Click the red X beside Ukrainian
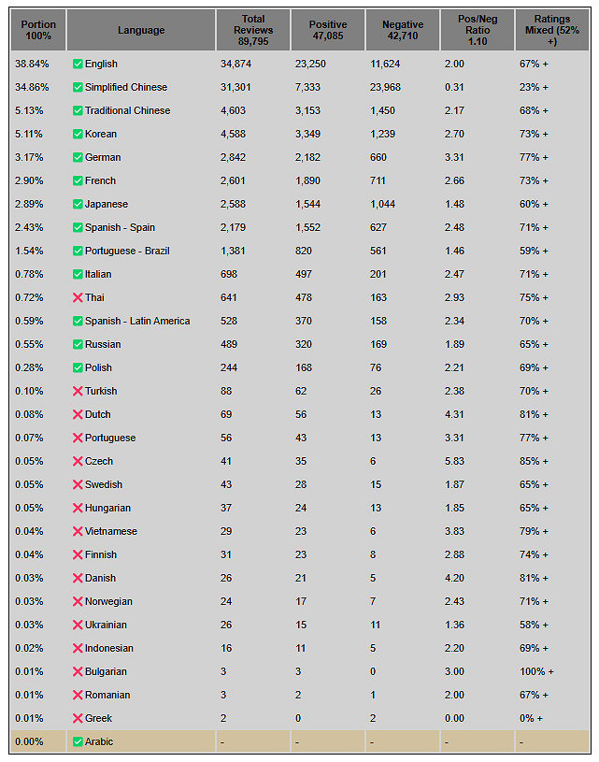The image size is (599, 762). (78, 625)
